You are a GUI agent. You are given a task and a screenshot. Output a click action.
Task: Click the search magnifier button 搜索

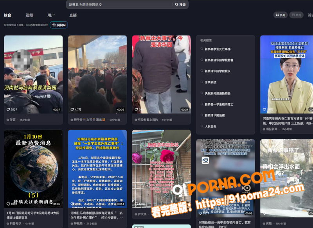[x=180, y=5]
